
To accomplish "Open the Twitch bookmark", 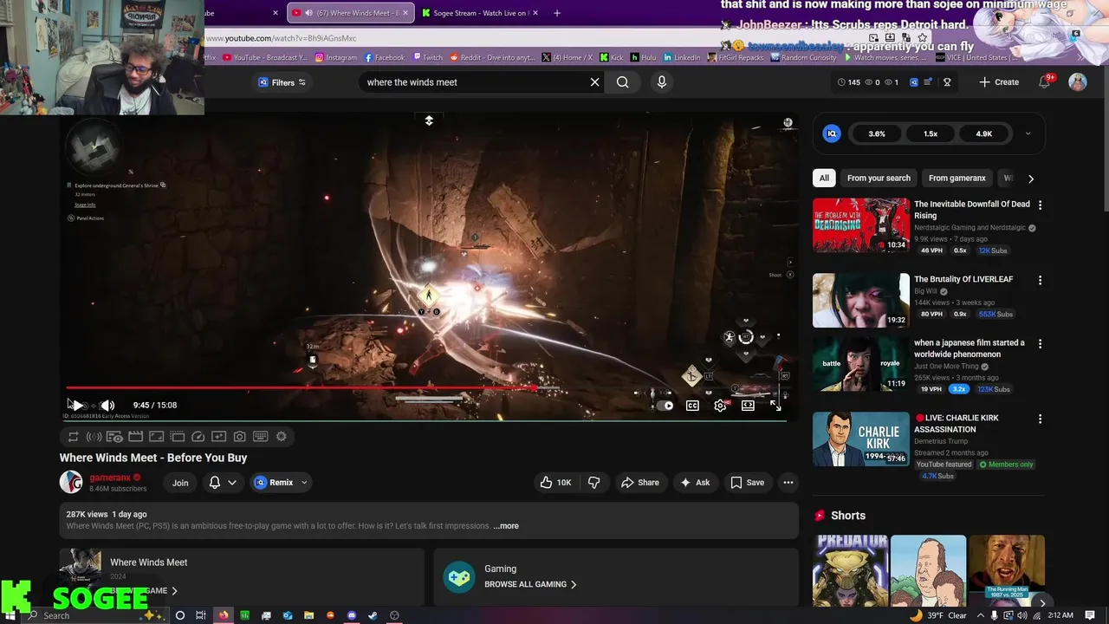I will point(427,58).
